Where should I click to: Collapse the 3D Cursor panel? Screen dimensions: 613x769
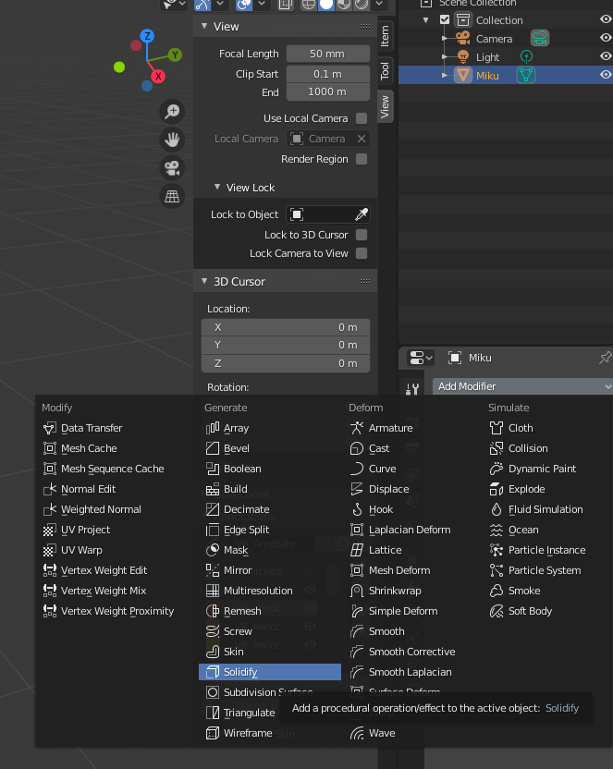click(204, 281)
